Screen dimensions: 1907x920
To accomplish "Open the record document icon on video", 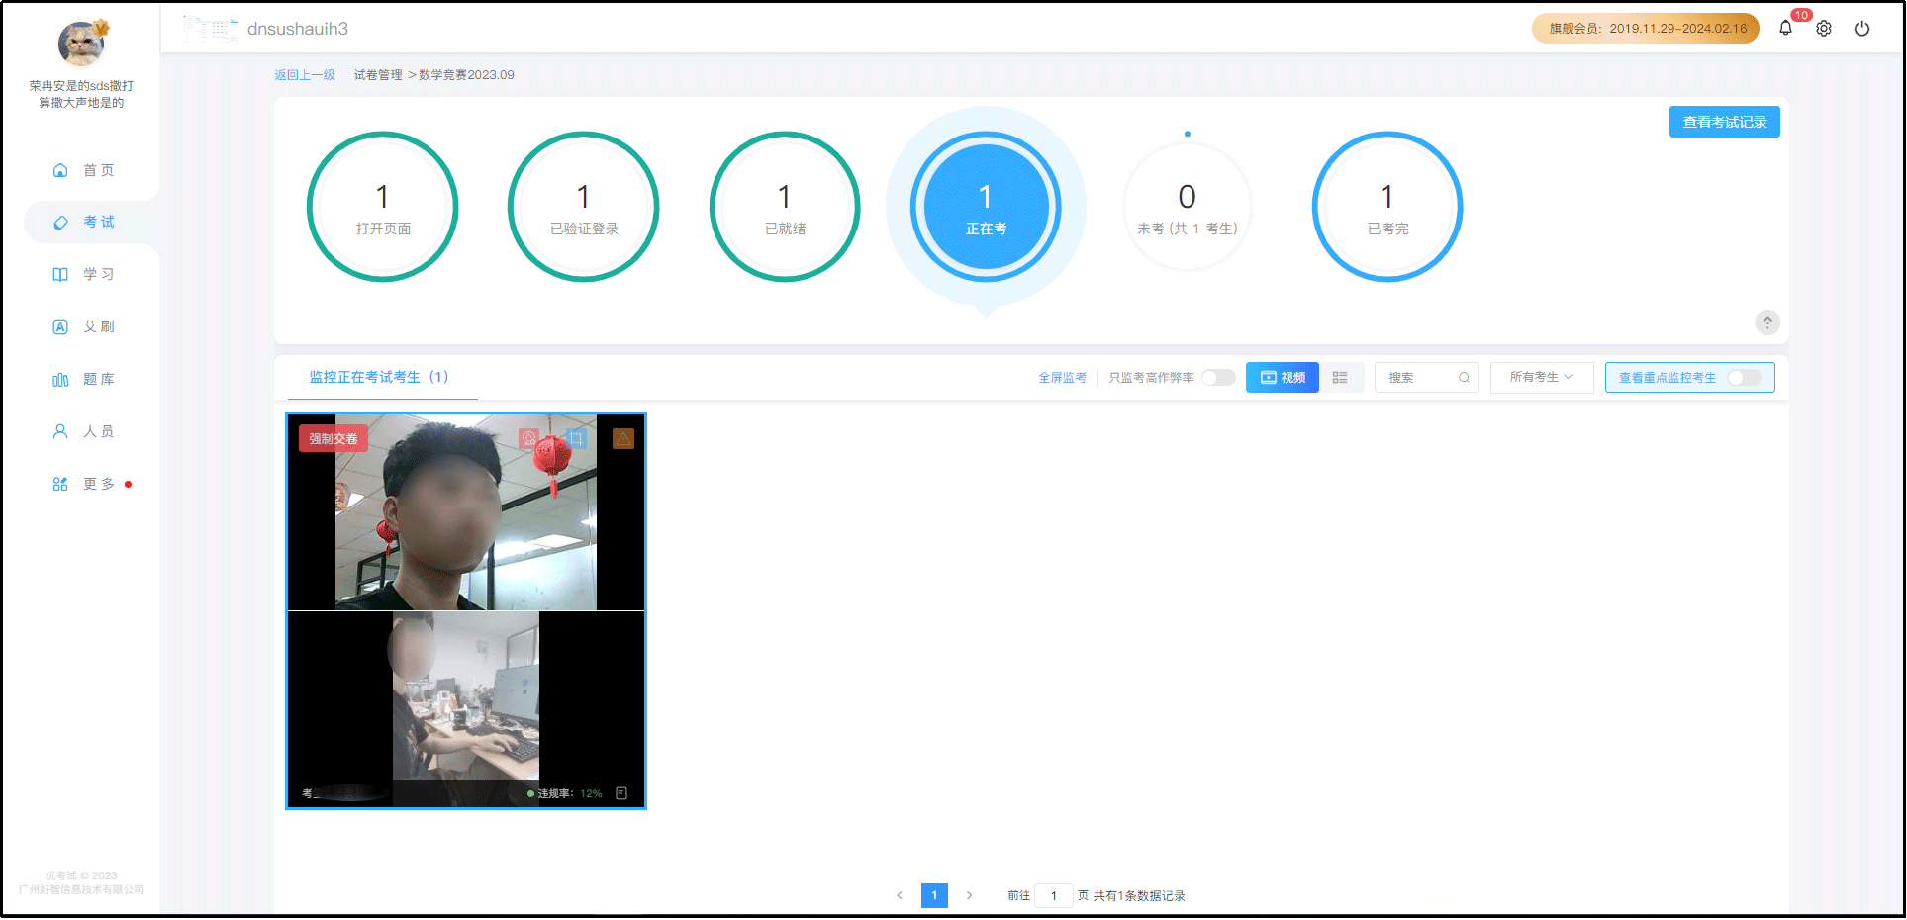I will click(621, 793).
